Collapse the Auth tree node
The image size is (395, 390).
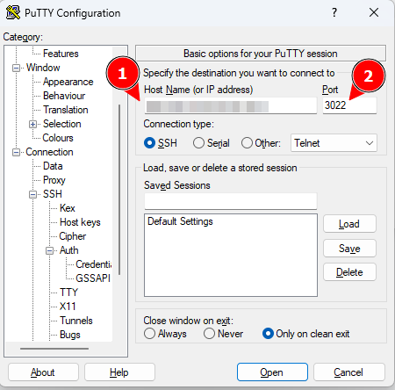50,251
